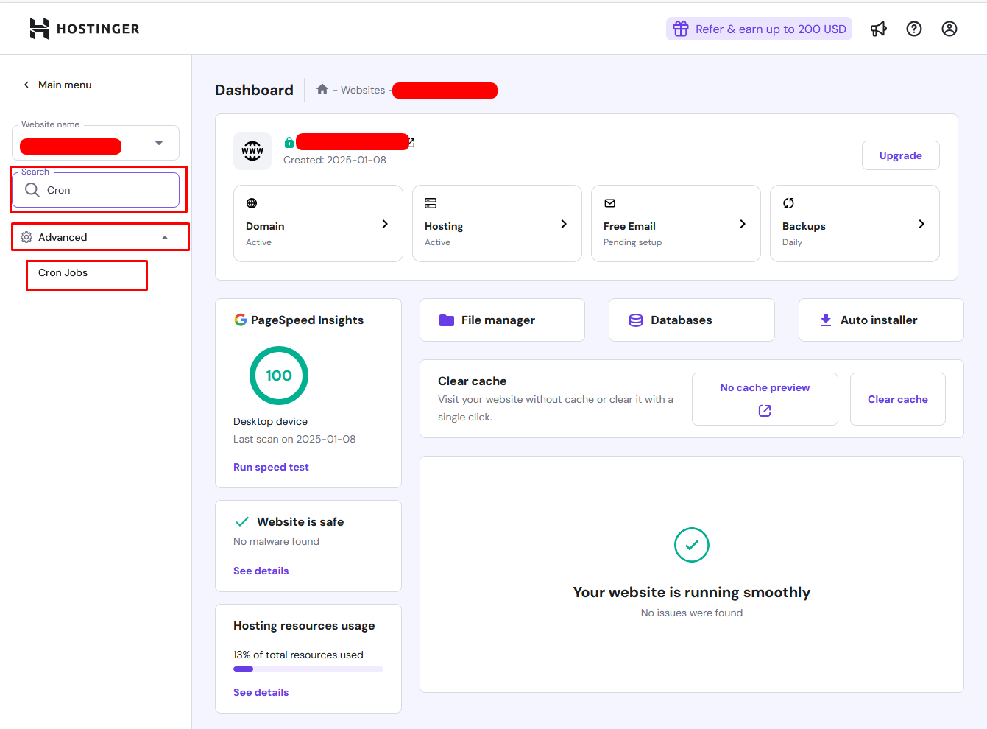Click the announcements megaphone icon
The width and height of the screenshot is (987, 729).
[x=878, y=29]
